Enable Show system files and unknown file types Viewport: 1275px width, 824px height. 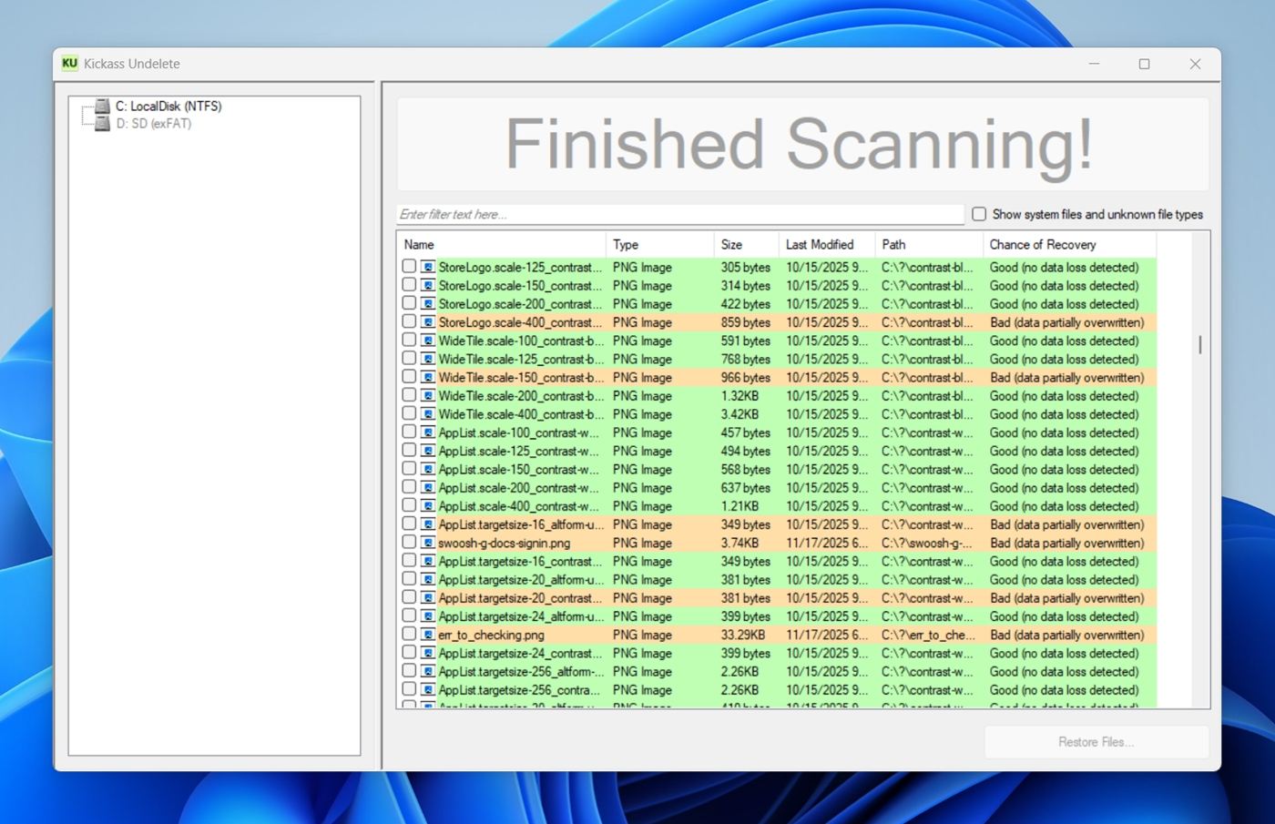[978, 213]
